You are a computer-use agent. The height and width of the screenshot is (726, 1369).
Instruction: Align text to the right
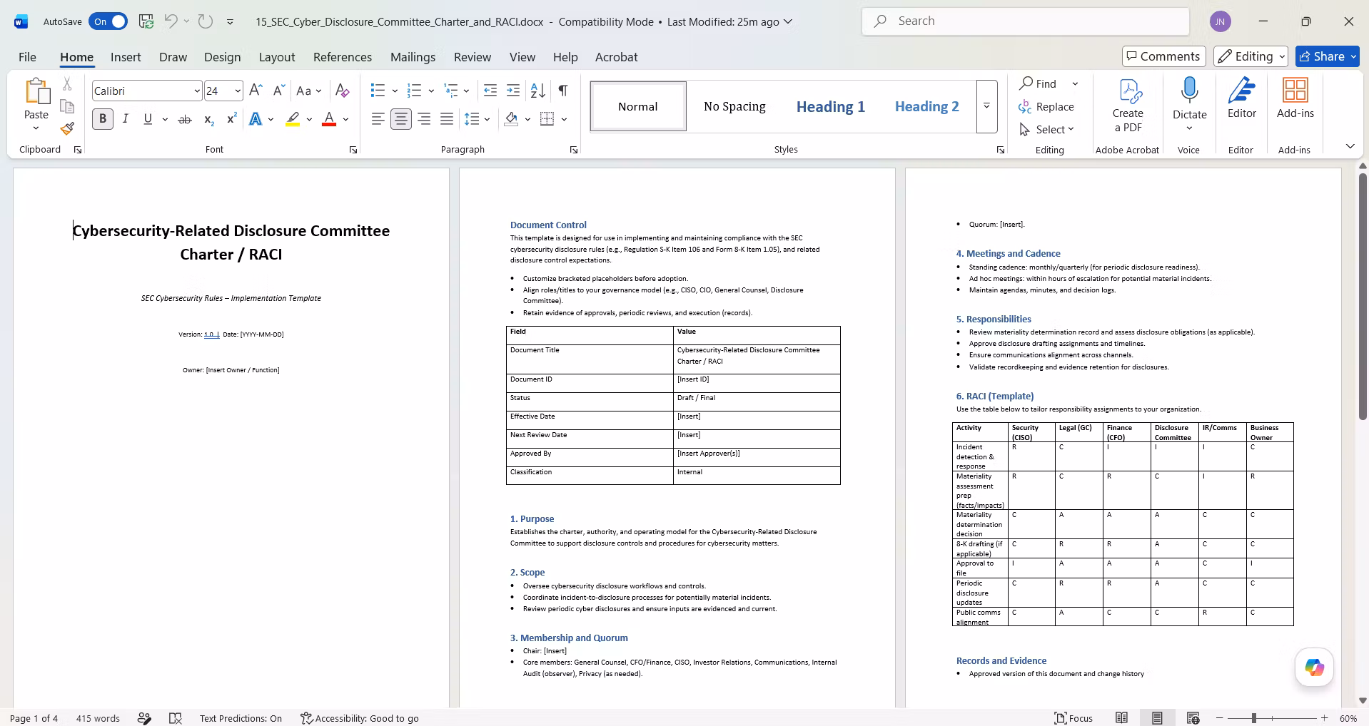pos(424,119)
